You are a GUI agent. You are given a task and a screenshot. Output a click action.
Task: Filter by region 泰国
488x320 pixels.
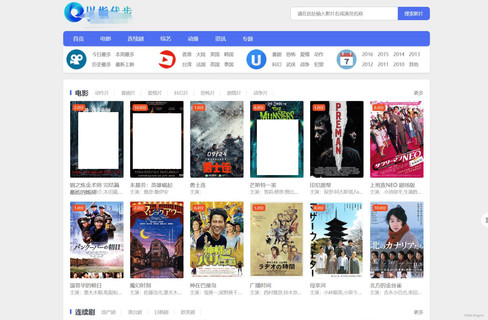[229, 64]
